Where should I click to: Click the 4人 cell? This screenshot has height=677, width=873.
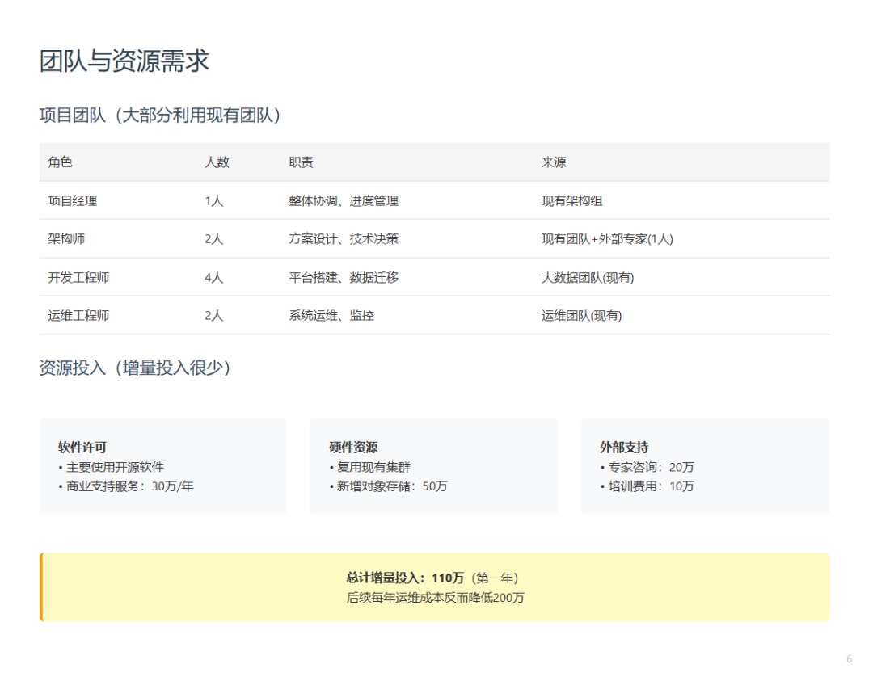213,277
